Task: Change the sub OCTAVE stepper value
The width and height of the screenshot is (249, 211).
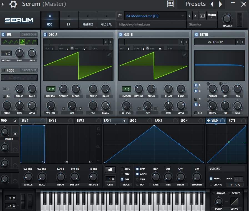Action: (6, 54)
